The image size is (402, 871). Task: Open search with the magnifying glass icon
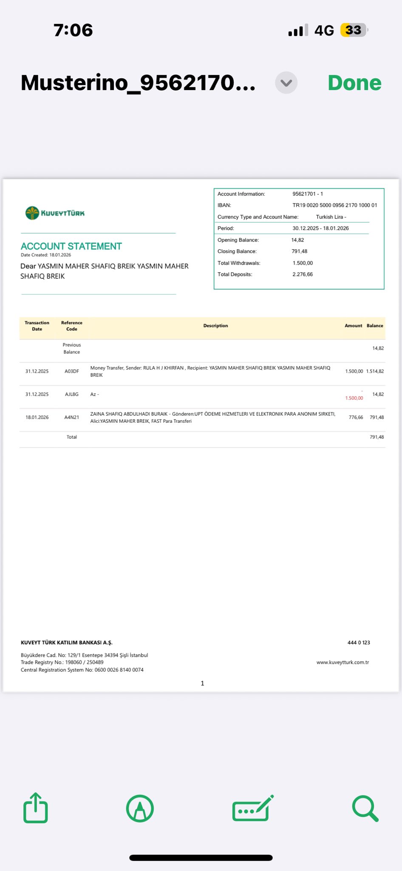(365, 808)
